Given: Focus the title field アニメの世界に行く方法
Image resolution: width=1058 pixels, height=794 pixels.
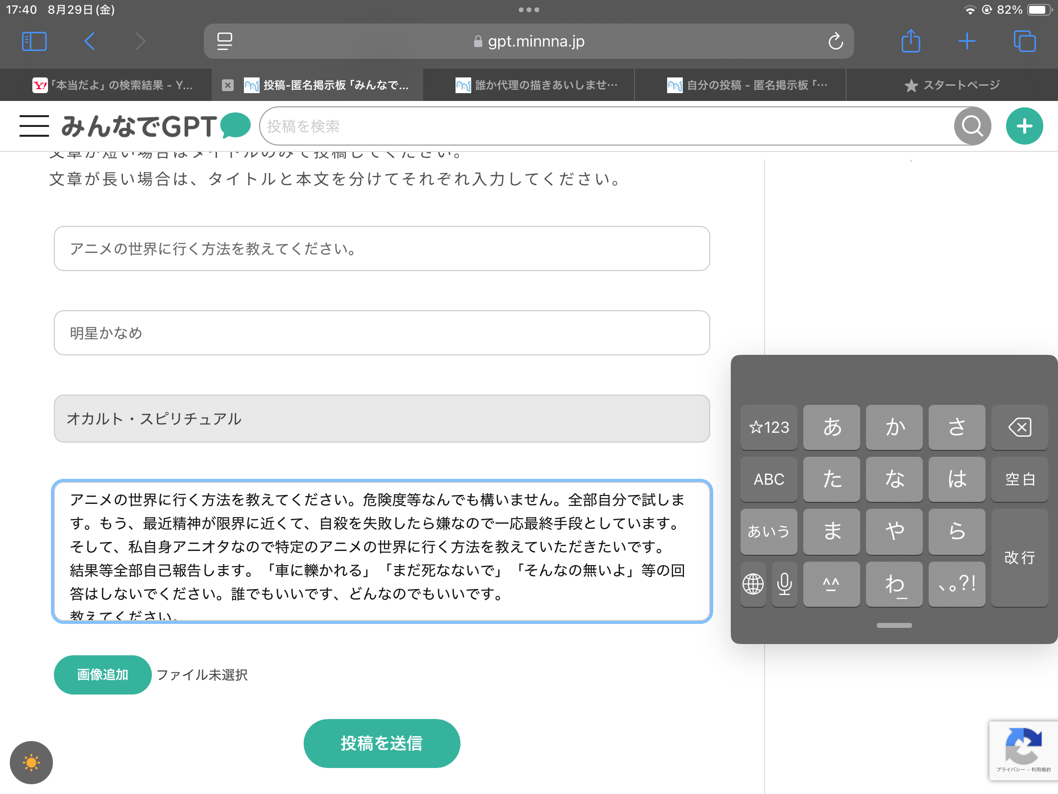Looking at the screenshot, I should [382, 248].
